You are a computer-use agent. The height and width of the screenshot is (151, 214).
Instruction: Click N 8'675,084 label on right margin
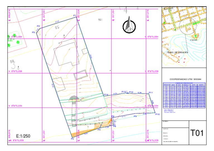tap(152, 37)
